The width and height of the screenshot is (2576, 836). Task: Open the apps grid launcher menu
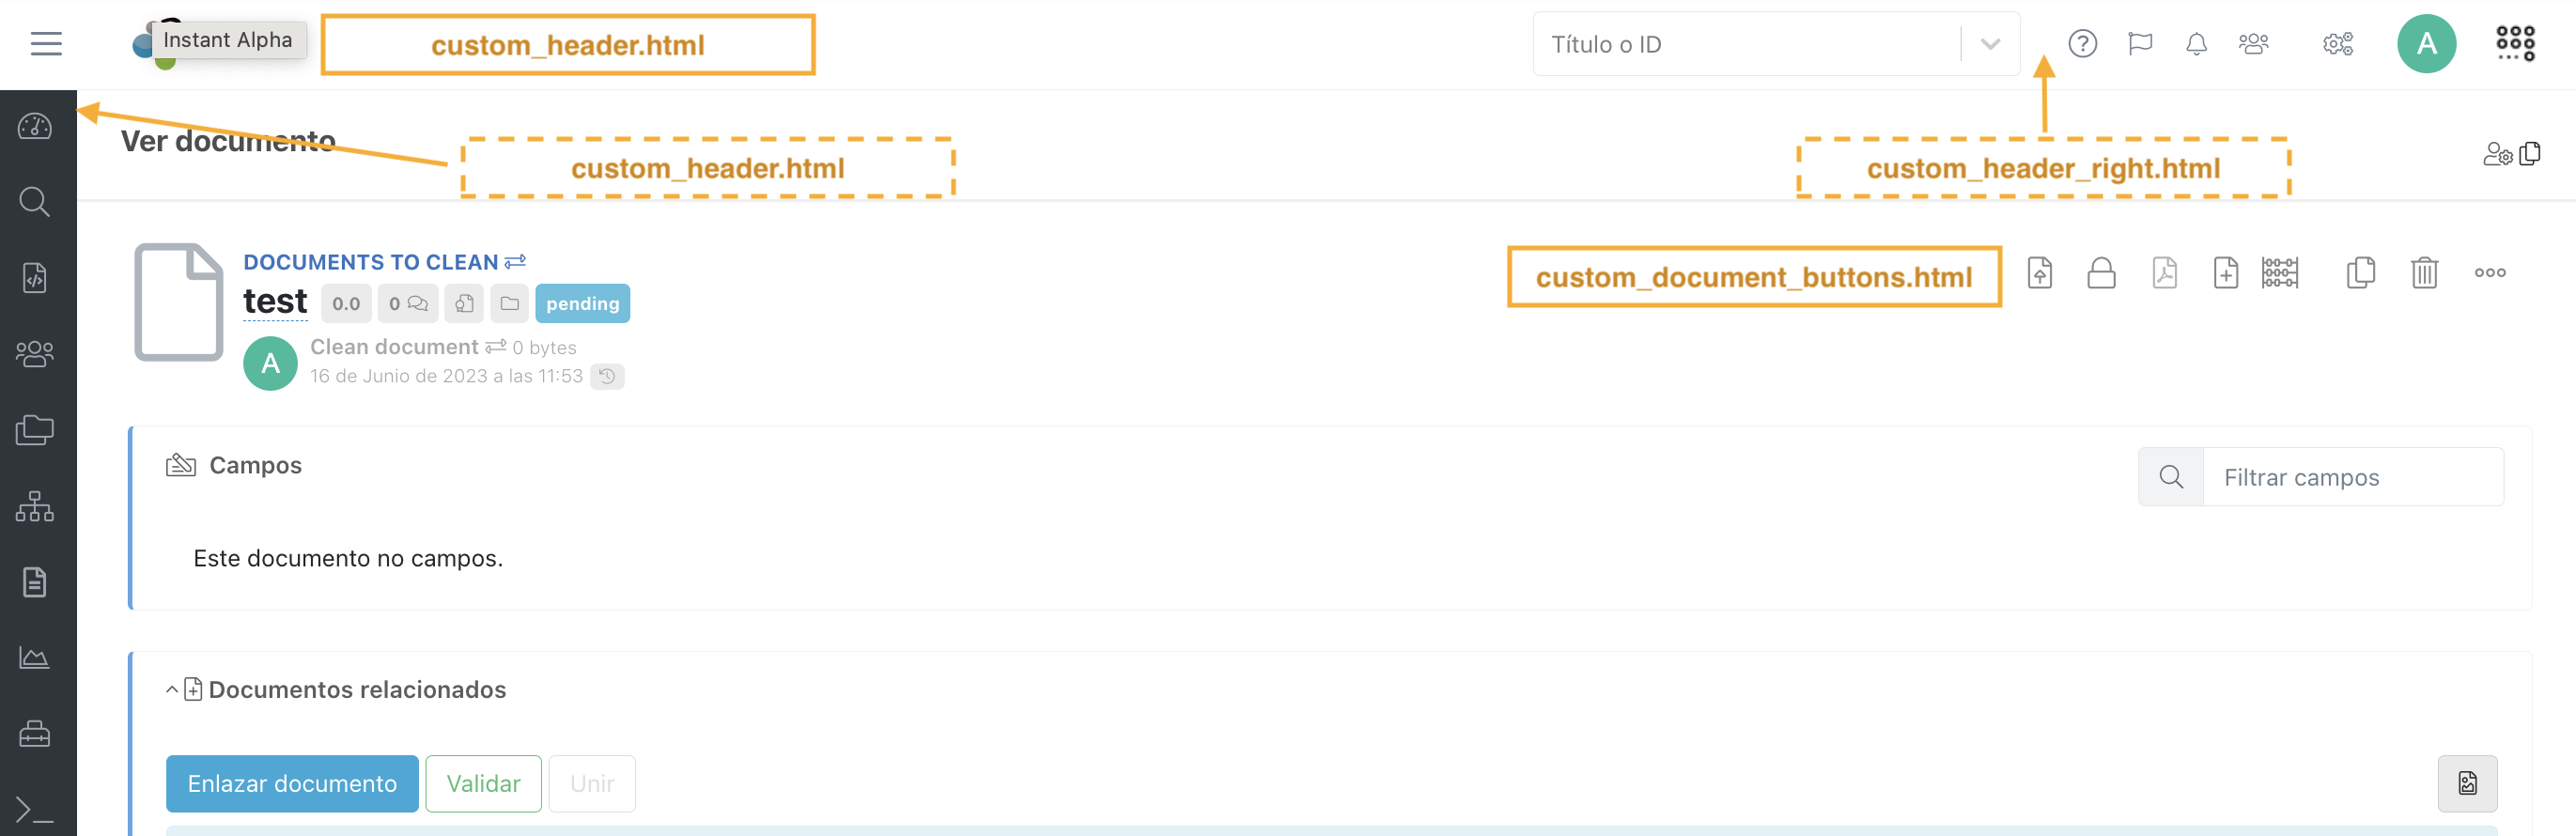[2516, 44]
